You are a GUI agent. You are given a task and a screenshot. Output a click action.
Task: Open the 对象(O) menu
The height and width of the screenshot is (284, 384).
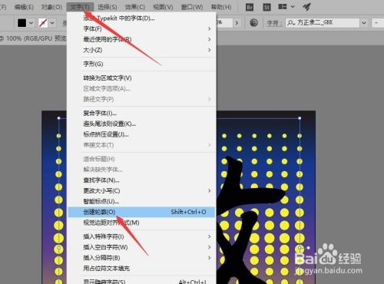[x=51, y=7]
